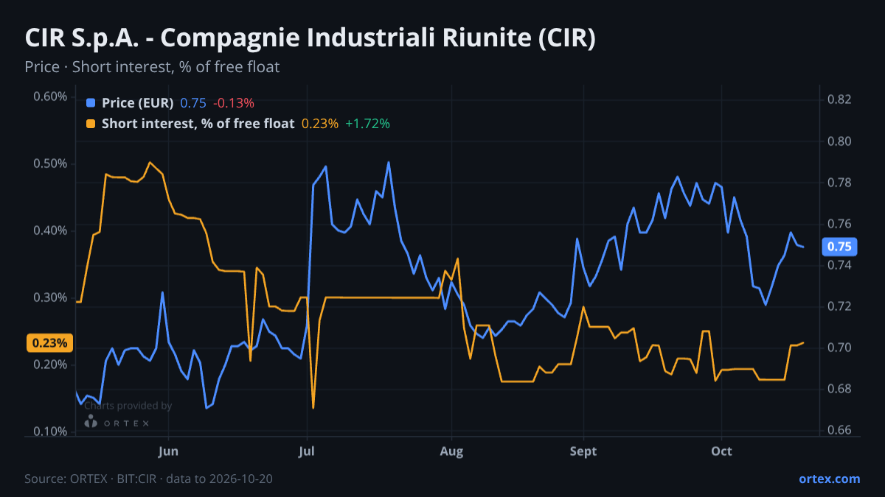Click the 0.78 right axis label
The height and width of the screenshot is (497, 885).
[840, 182]
